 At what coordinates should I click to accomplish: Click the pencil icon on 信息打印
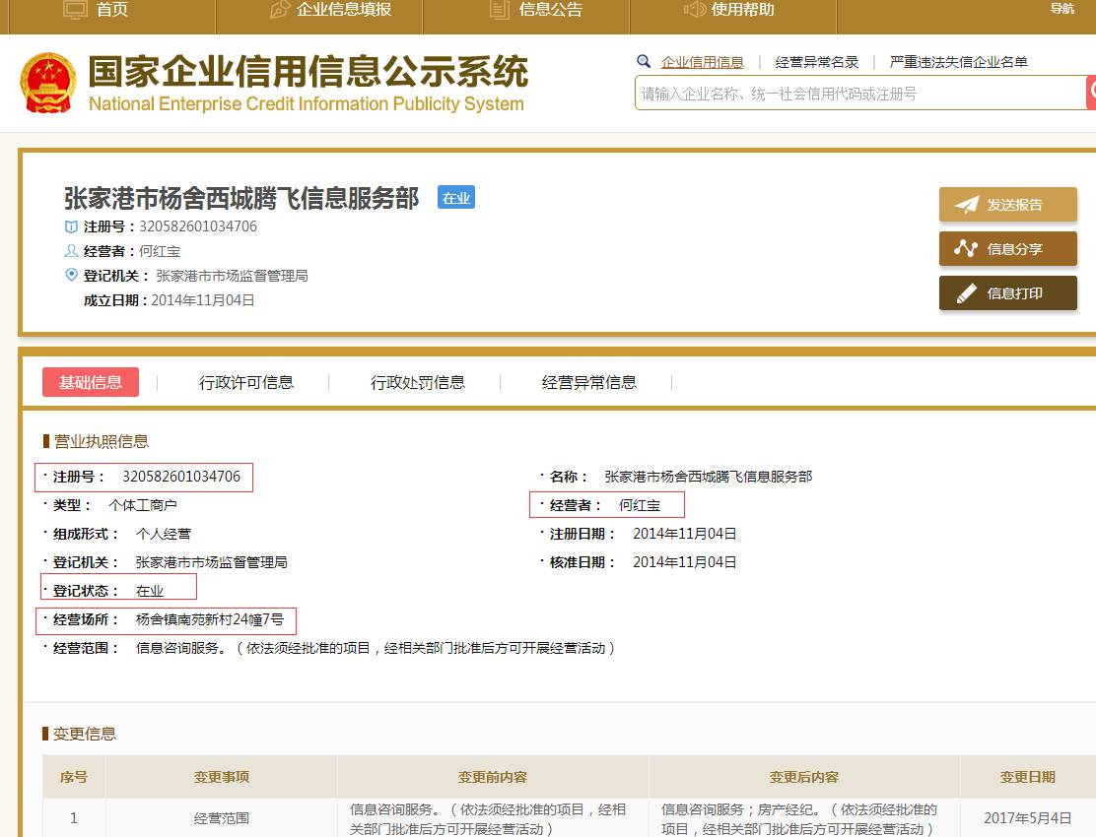967,293
